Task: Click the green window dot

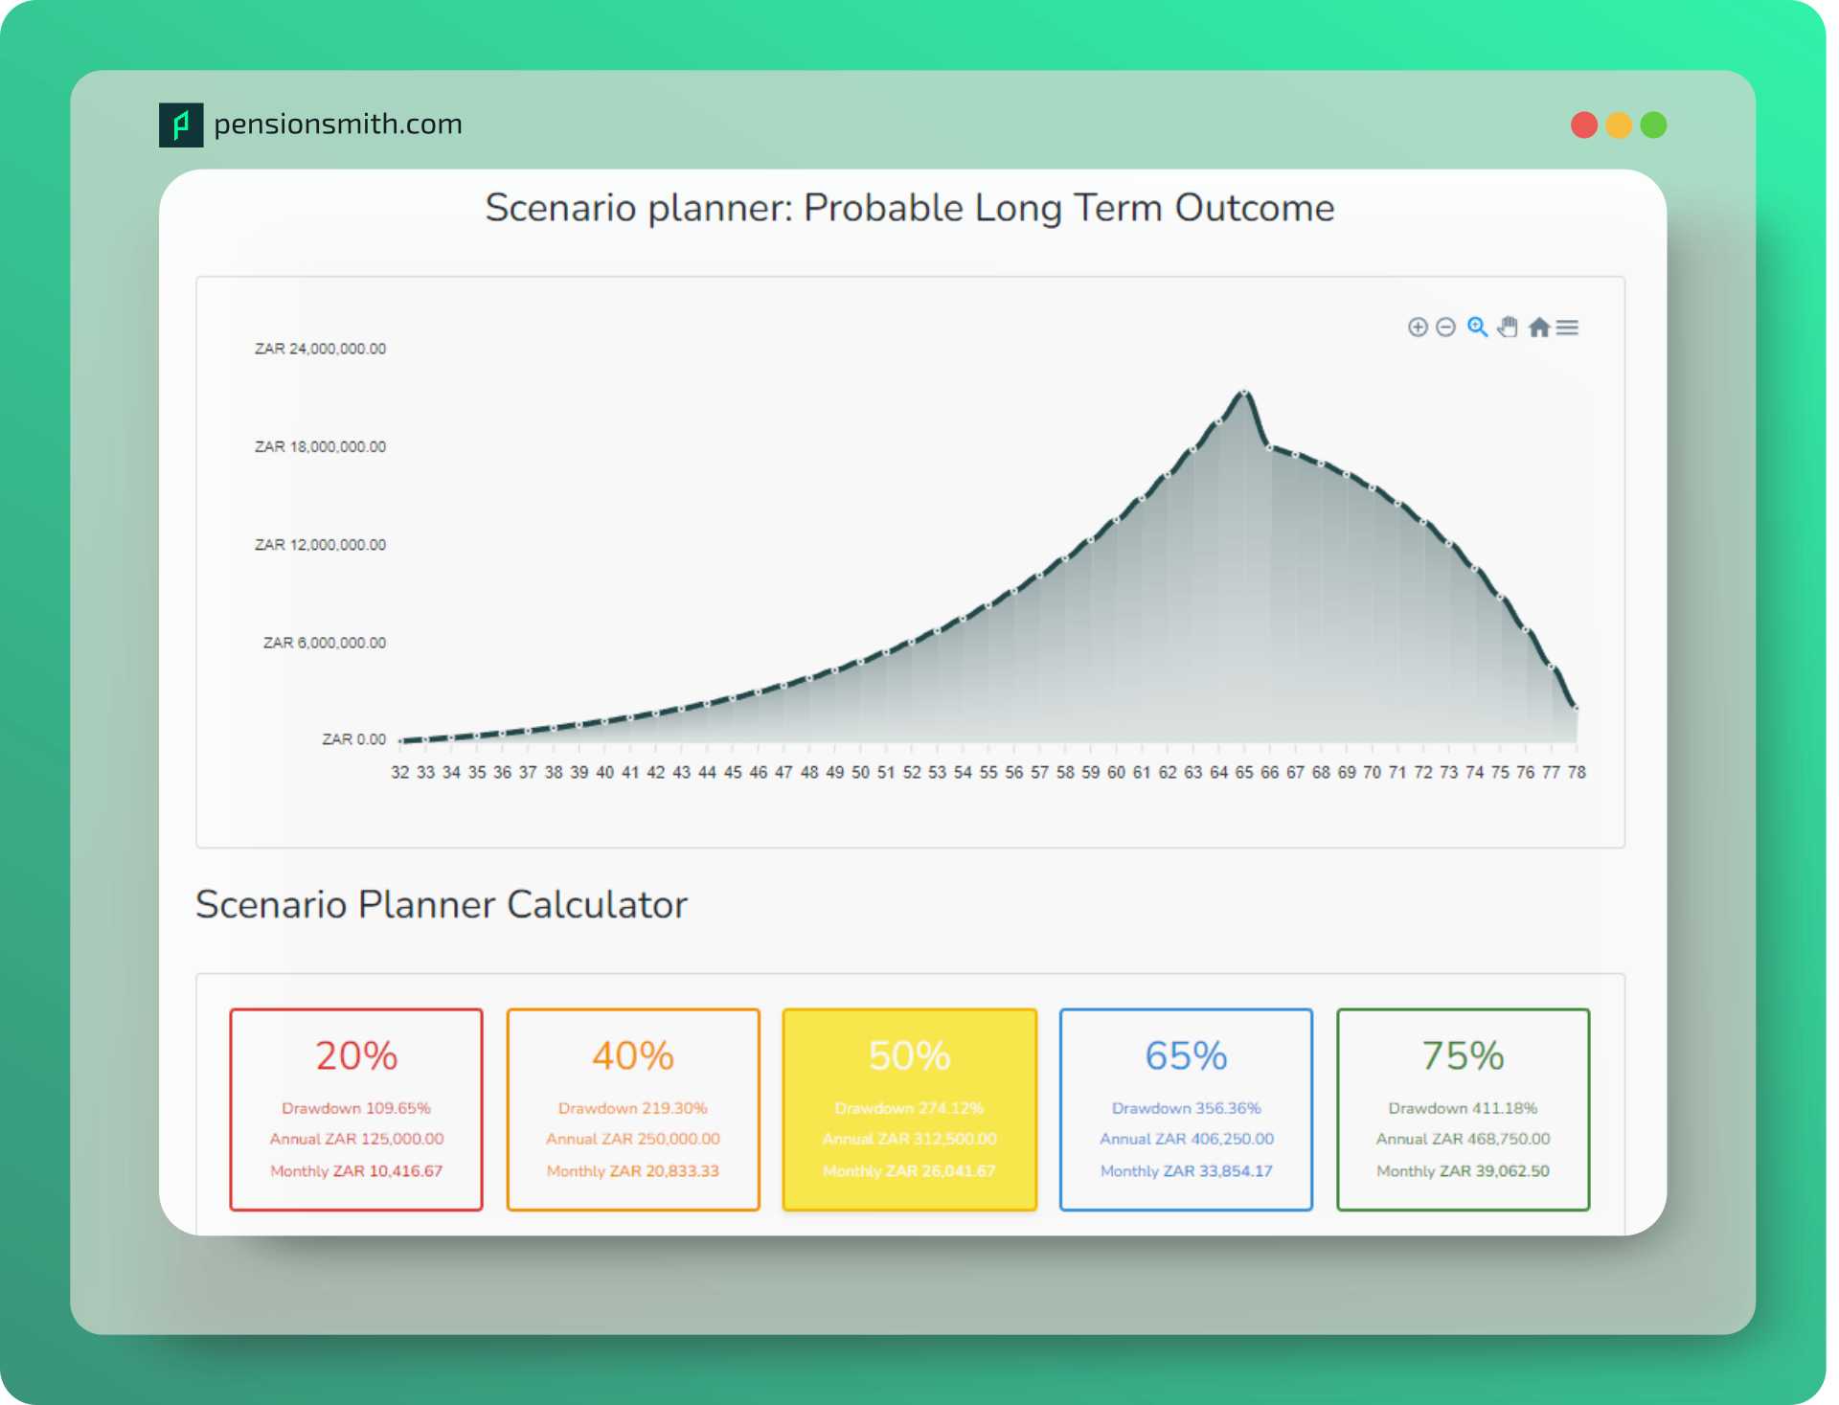Action: coord(1653,125)
